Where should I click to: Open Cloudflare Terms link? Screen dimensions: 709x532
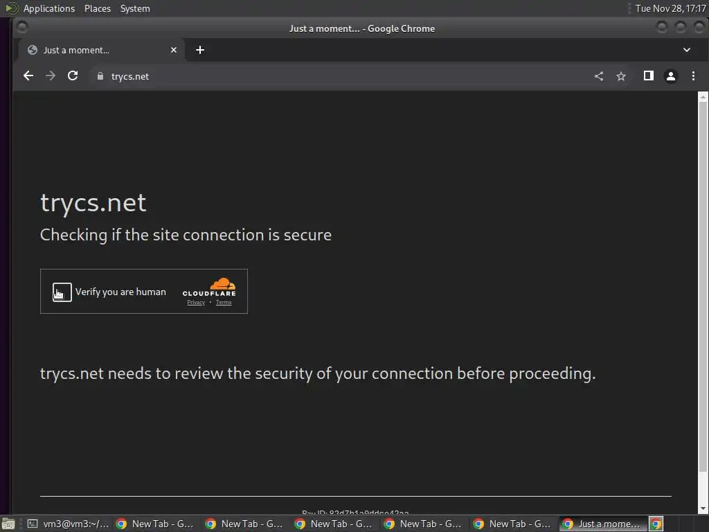tap(224, 303)
